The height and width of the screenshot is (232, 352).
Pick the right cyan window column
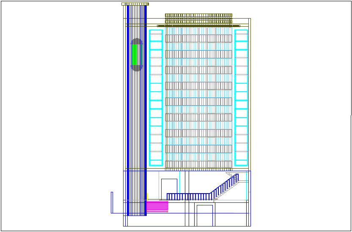coord(241,98)
